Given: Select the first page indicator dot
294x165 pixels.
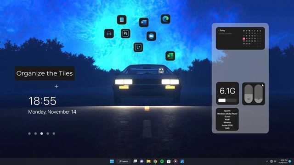Looking at the screenshot, I should point(29,133).
